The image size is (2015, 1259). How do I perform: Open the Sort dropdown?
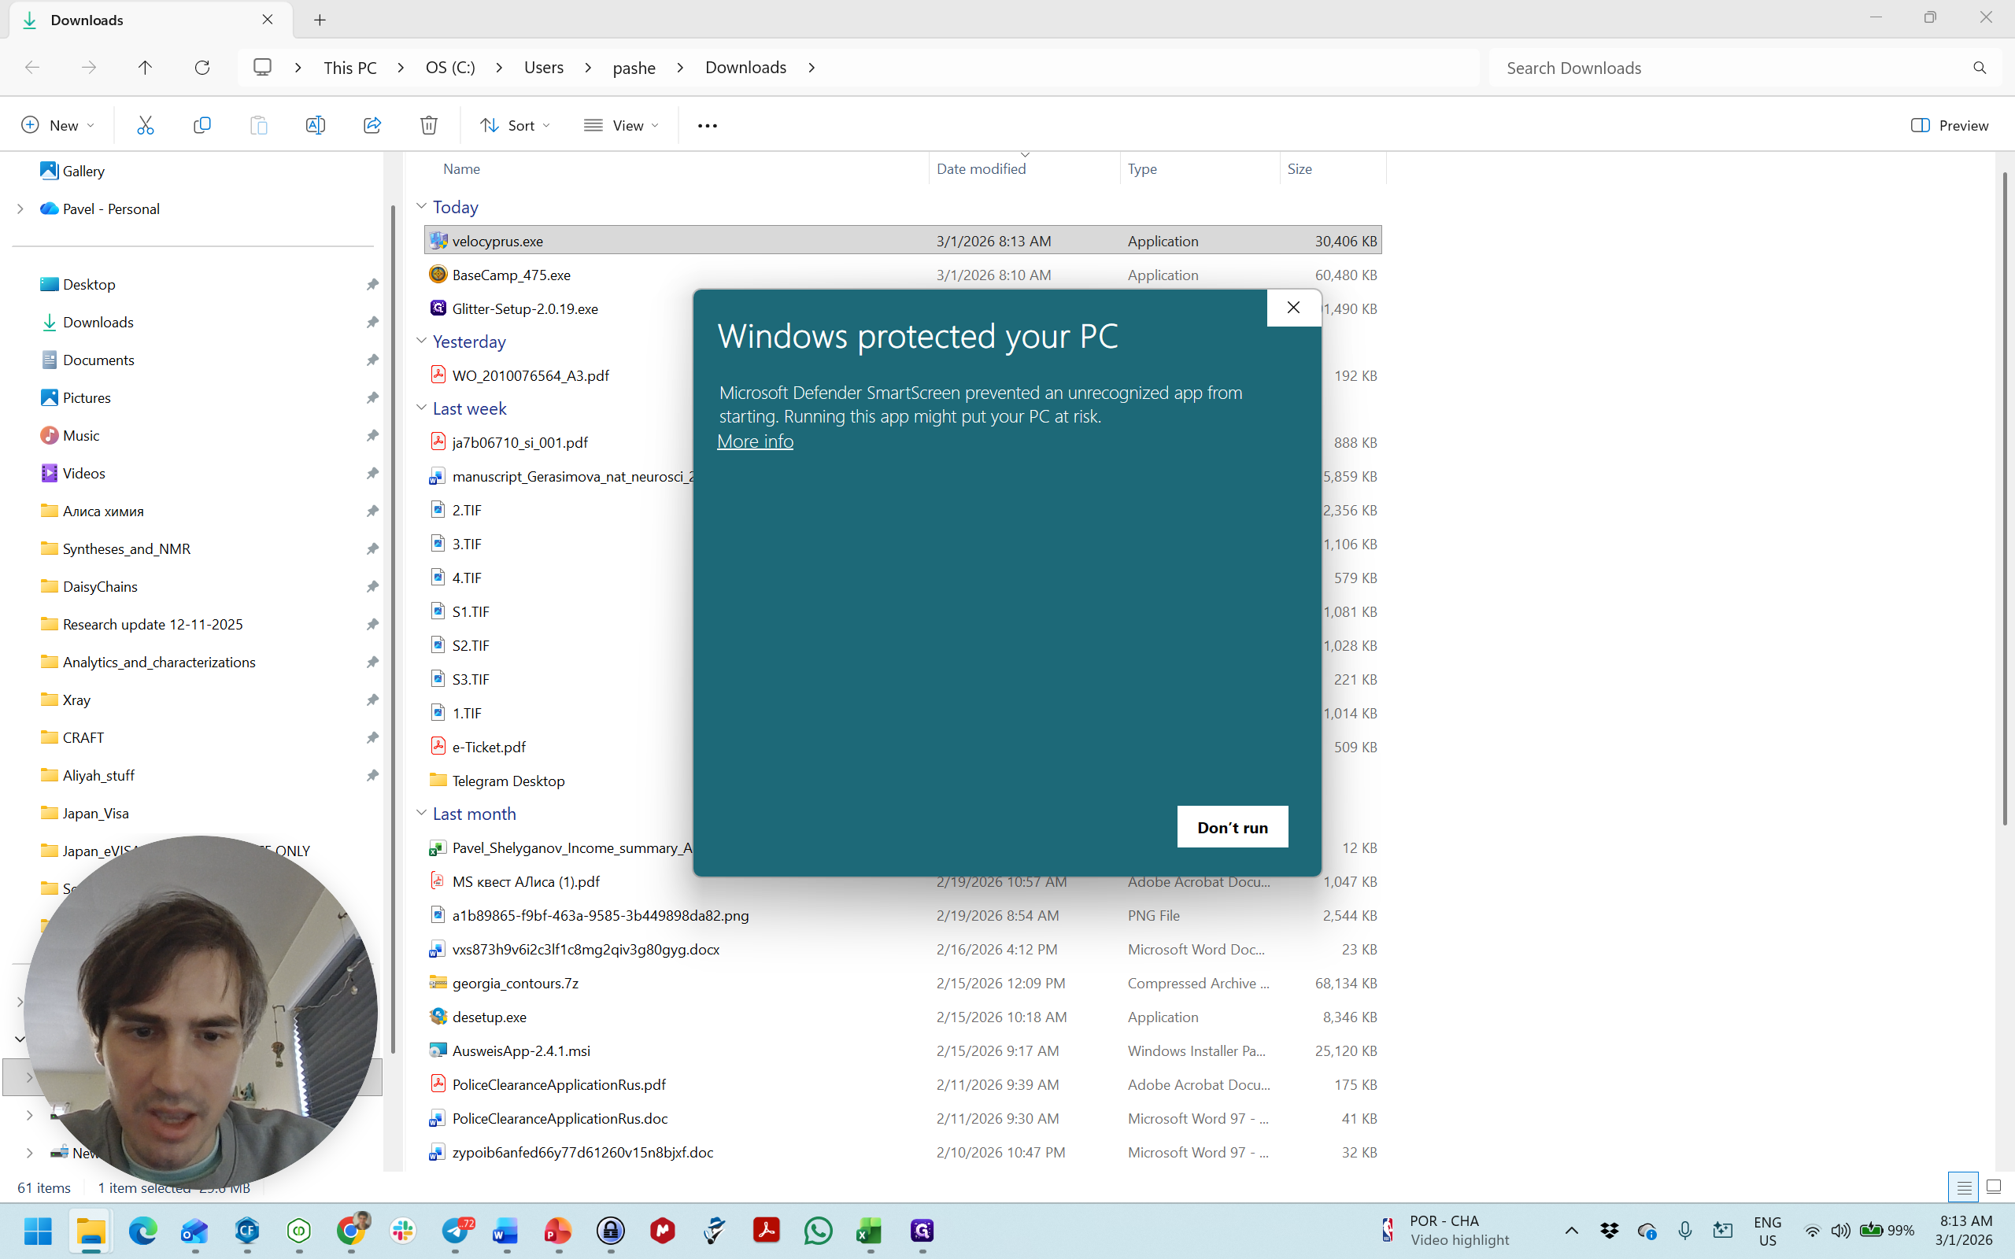[515, 125]
